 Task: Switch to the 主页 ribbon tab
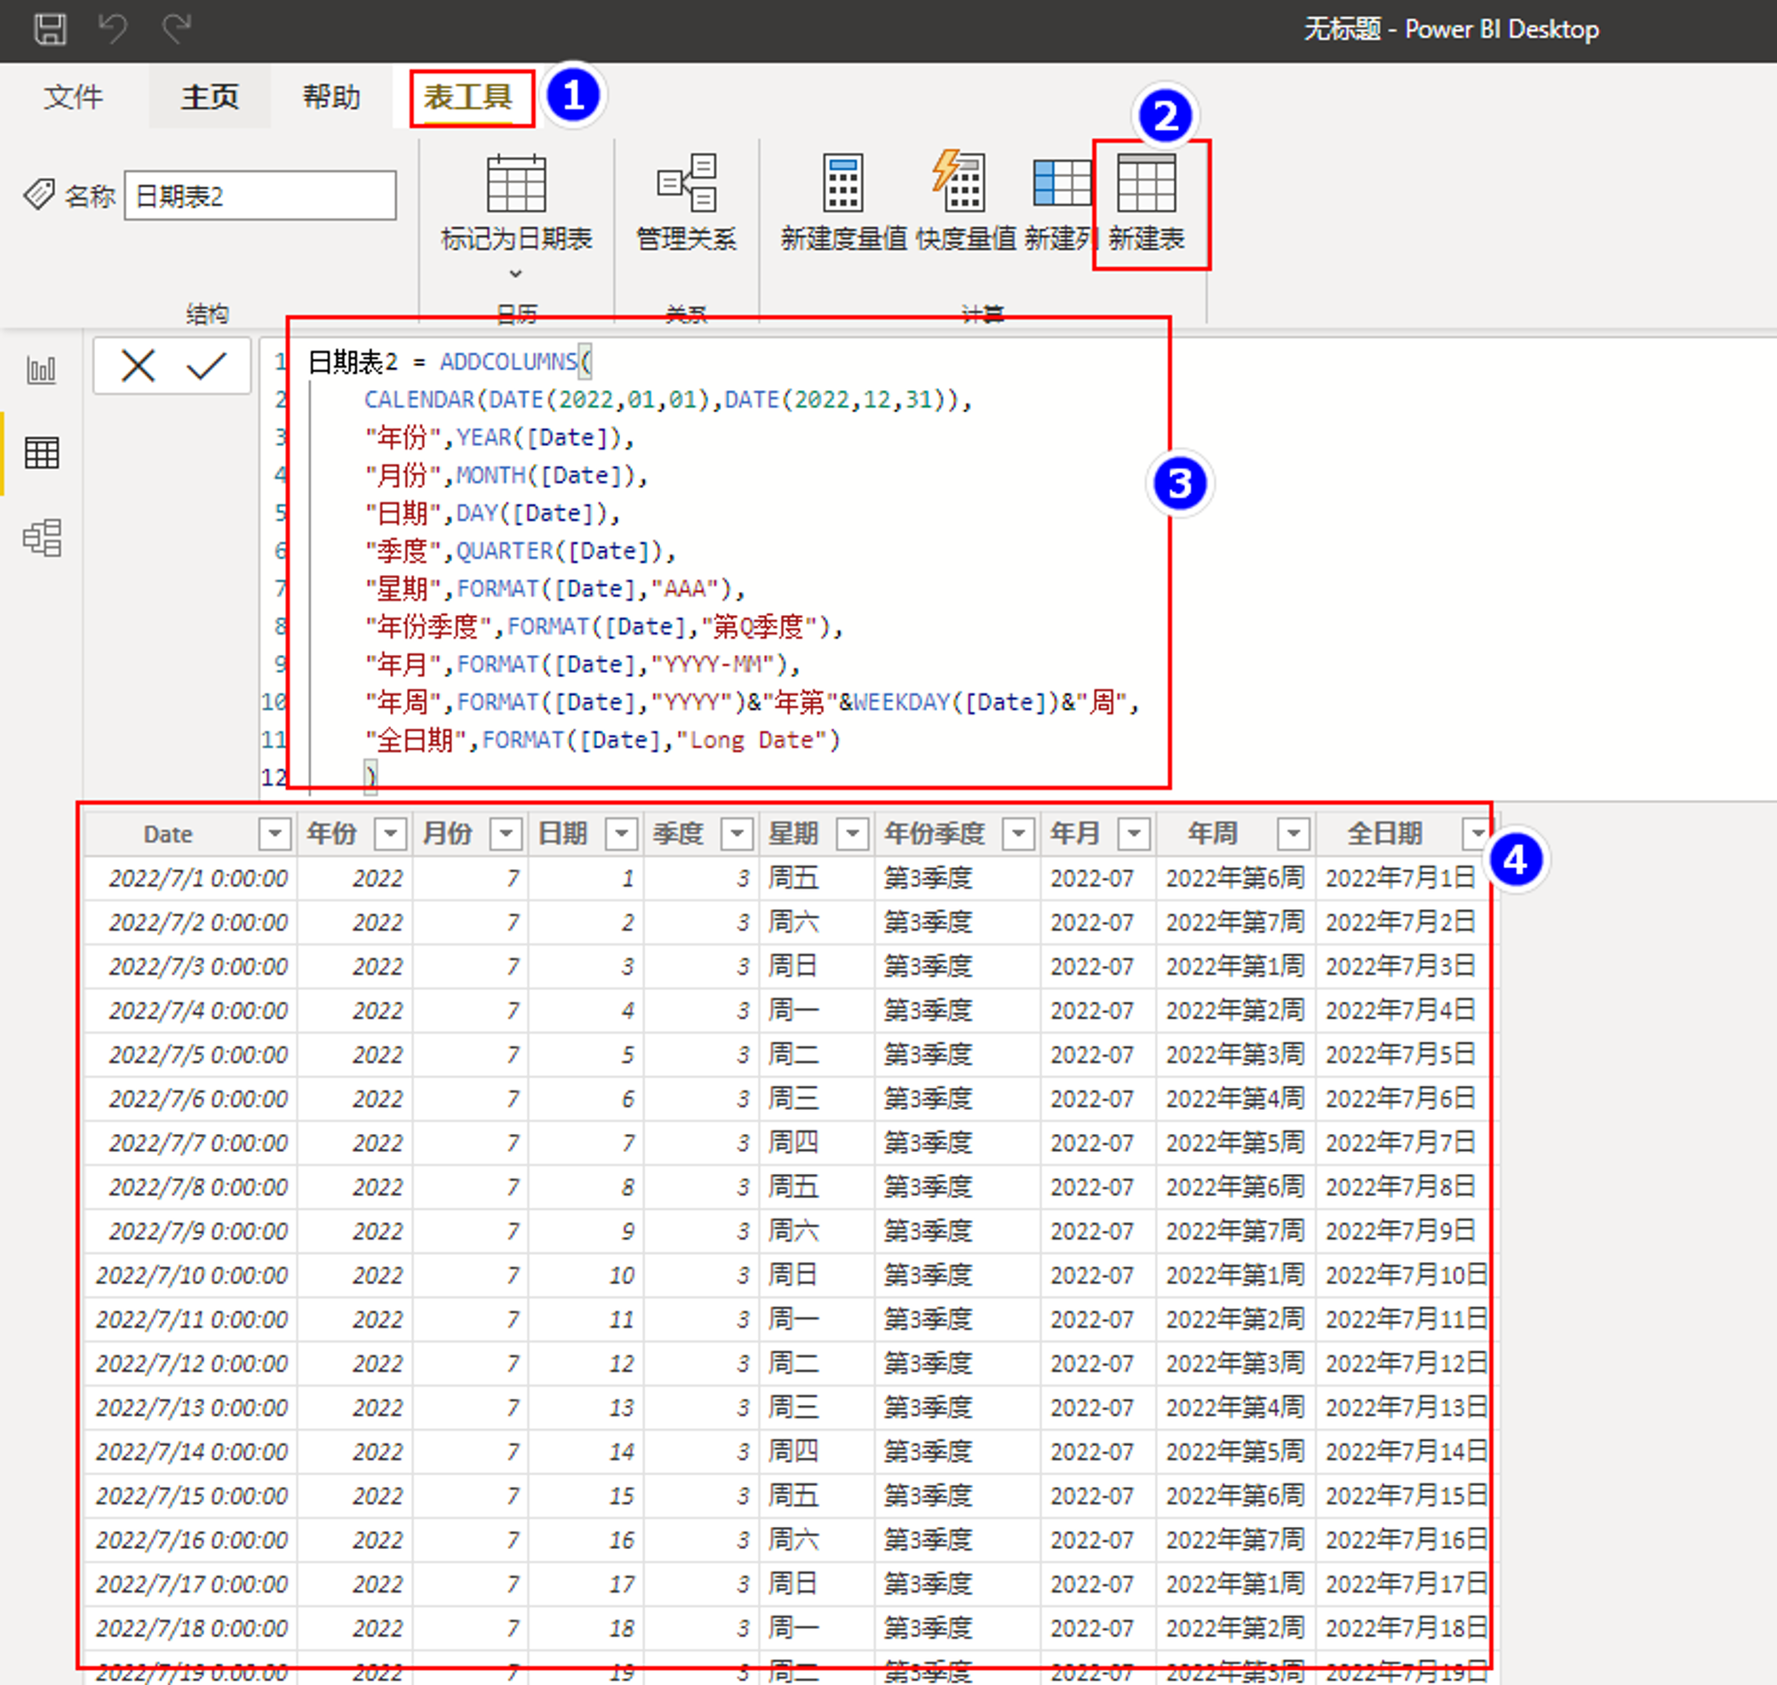pyautogui.click(x=209, y=97)
